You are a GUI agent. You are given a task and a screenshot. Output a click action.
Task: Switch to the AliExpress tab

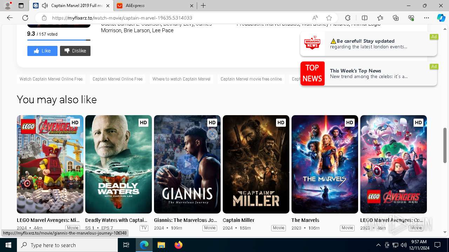pyautogui.click(x=154, y=6)
